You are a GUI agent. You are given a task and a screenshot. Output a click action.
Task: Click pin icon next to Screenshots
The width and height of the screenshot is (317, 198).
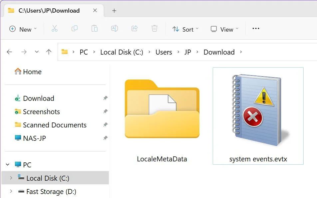105,111
